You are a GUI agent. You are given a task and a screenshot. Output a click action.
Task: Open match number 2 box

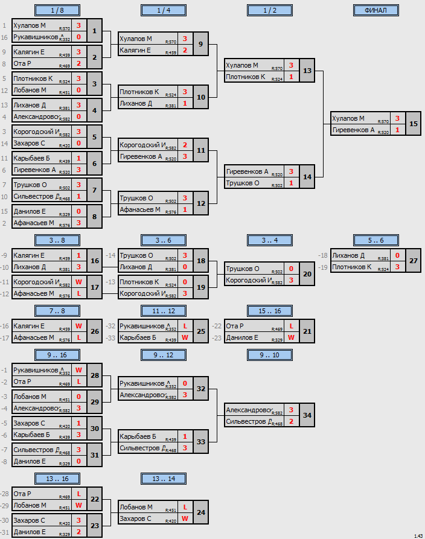click(95, 57)
